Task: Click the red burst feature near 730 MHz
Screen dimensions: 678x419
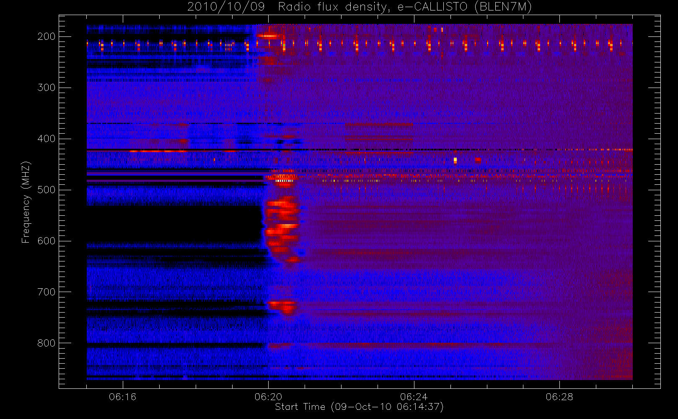Action: click(283, 307)
